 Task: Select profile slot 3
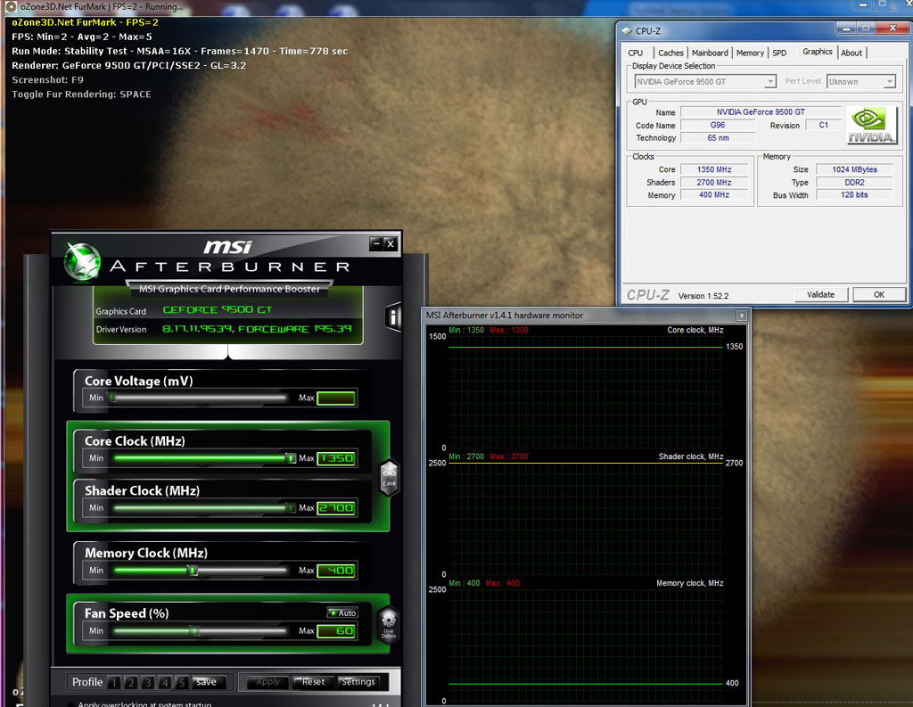point(148,683)
